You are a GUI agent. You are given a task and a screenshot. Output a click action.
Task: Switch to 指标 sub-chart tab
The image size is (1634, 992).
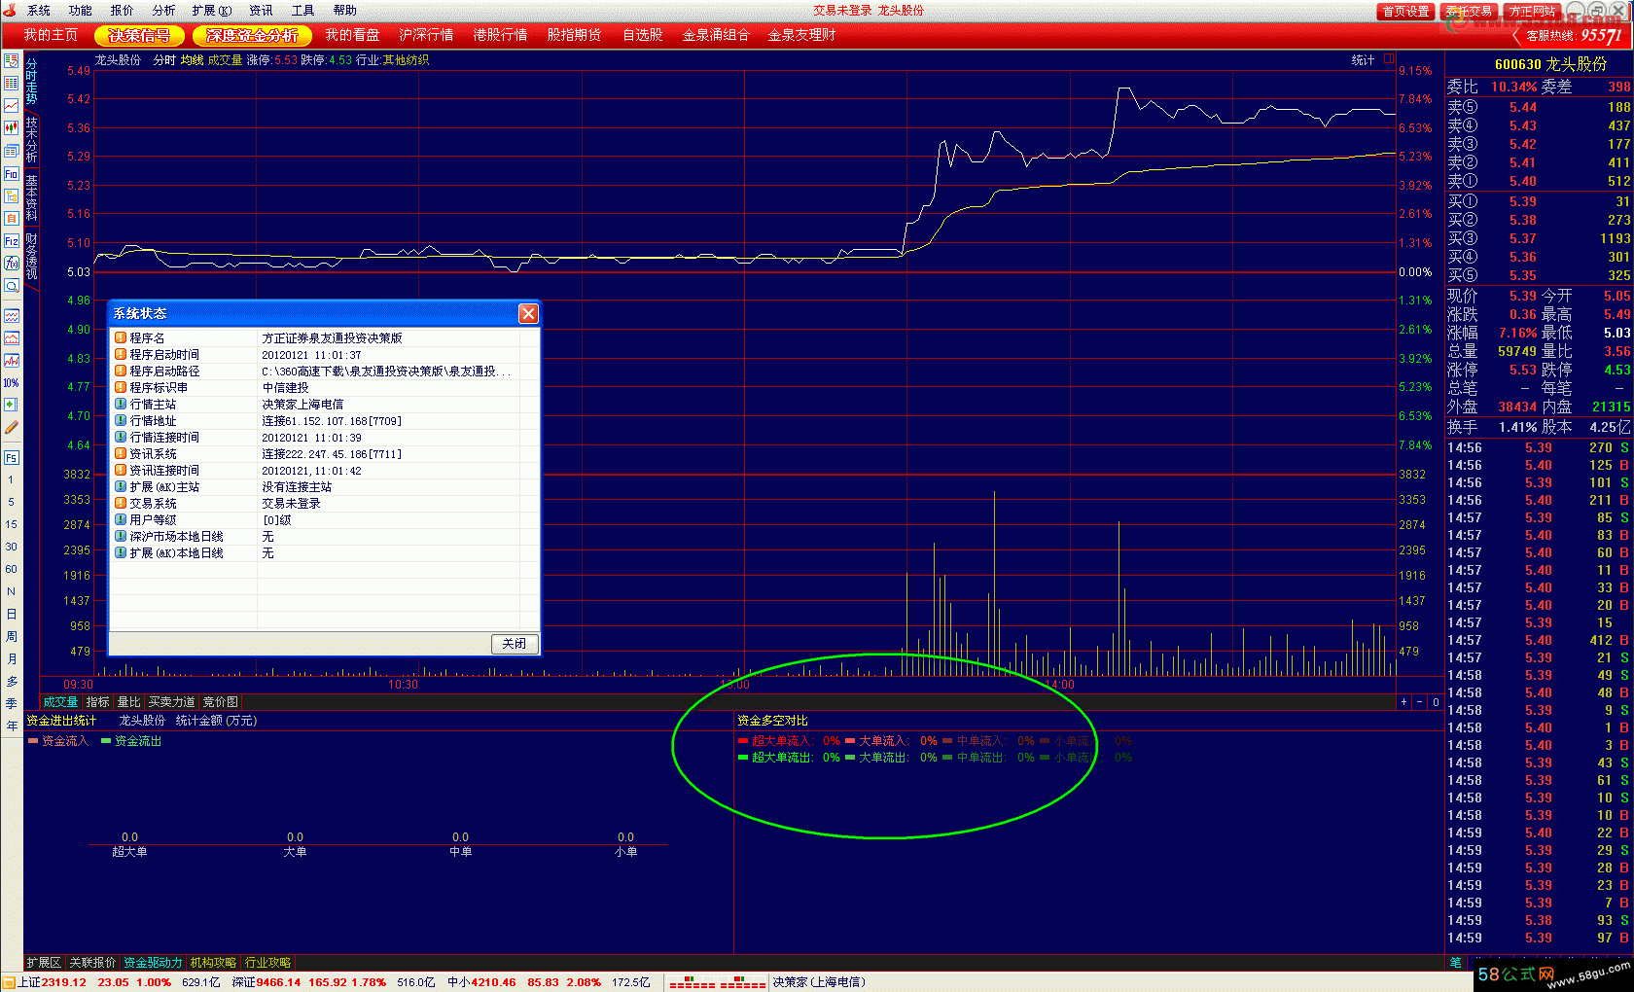pyautogui.click(x=97, y=702)
